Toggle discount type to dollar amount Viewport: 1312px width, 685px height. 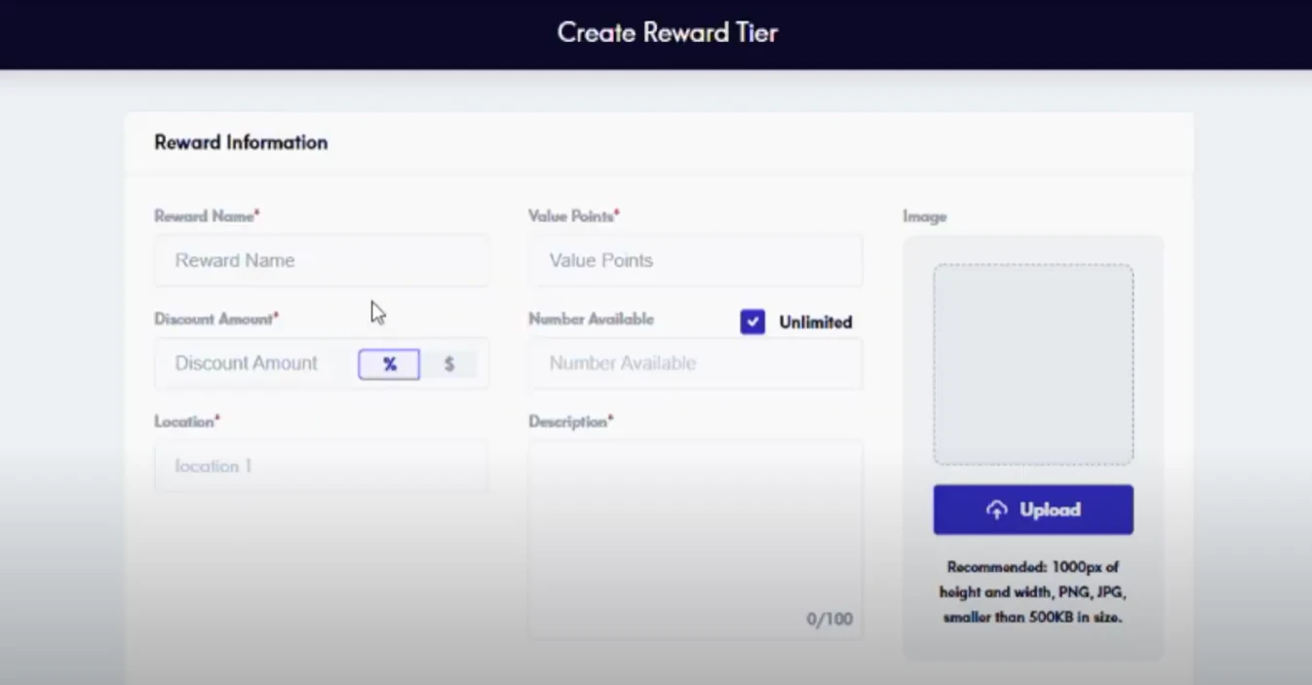448,363
